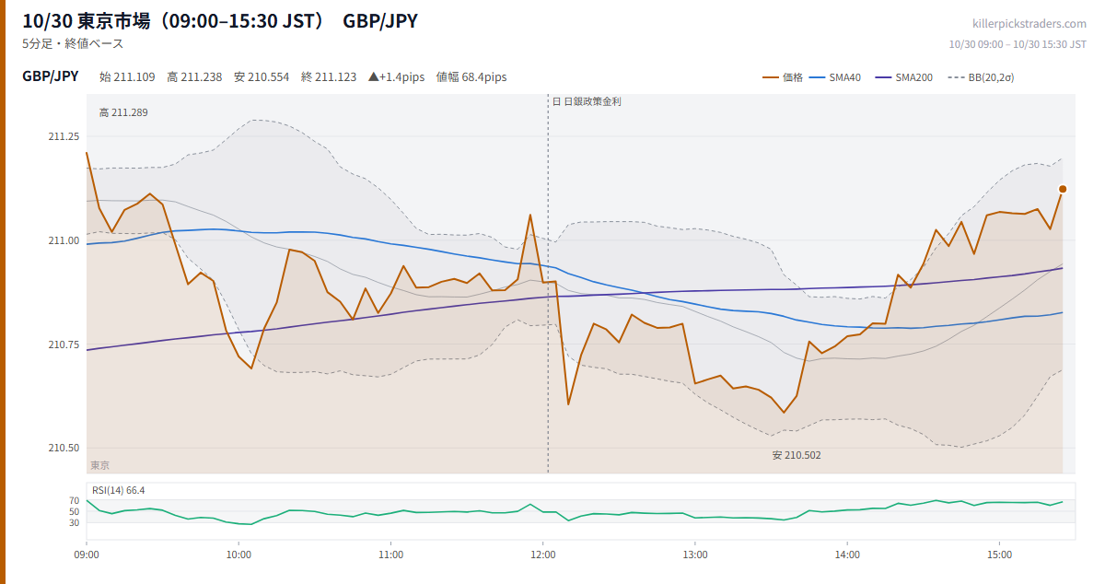Click the RSI 50 level label
The width and height of the screenshot is (1105, 584).
point(75,511)
